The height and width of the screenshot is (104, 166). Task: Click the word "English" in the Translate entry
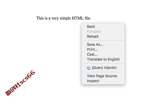114,60
